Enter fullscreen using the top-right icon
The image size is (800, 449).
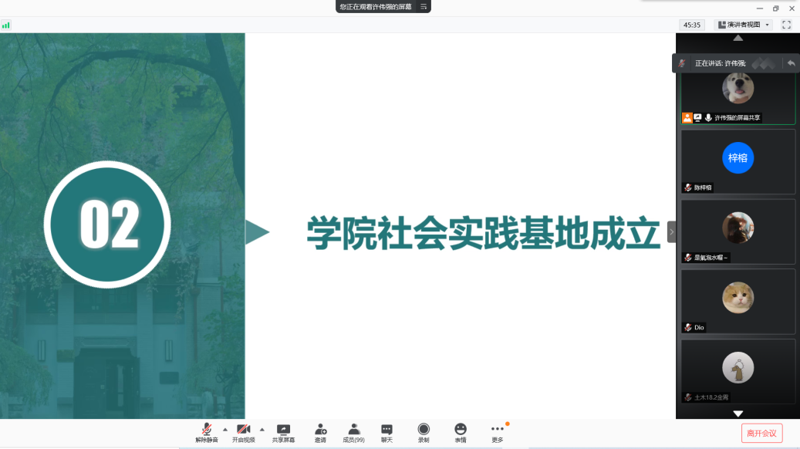pyautogui.click(x=786, y=25)
